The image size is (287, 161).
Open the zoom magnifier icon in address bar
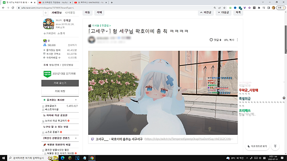point(215,8)
